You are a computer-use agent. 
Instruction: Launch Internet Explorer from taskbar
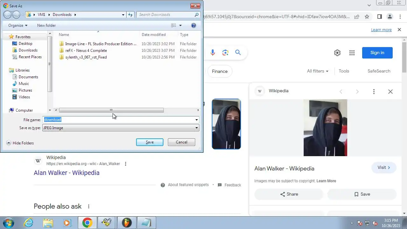tap(29, 223)
